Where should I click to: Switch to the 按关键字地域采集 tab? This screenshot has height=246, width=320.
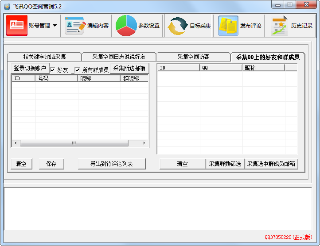(x=44, y=57)
